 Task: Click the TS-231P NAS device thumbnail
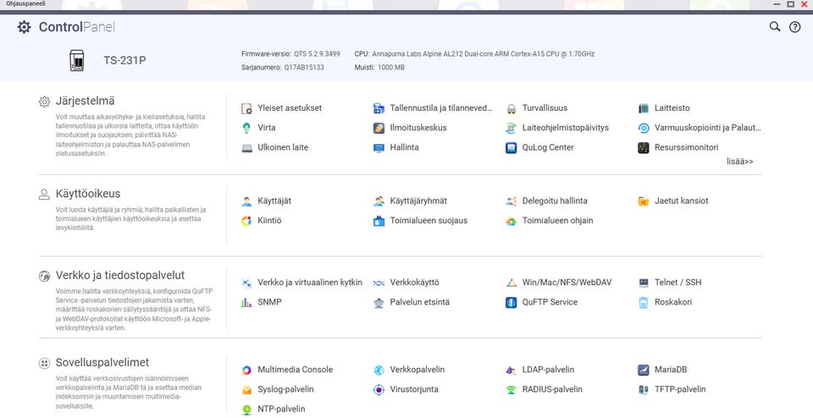(77, 61)
